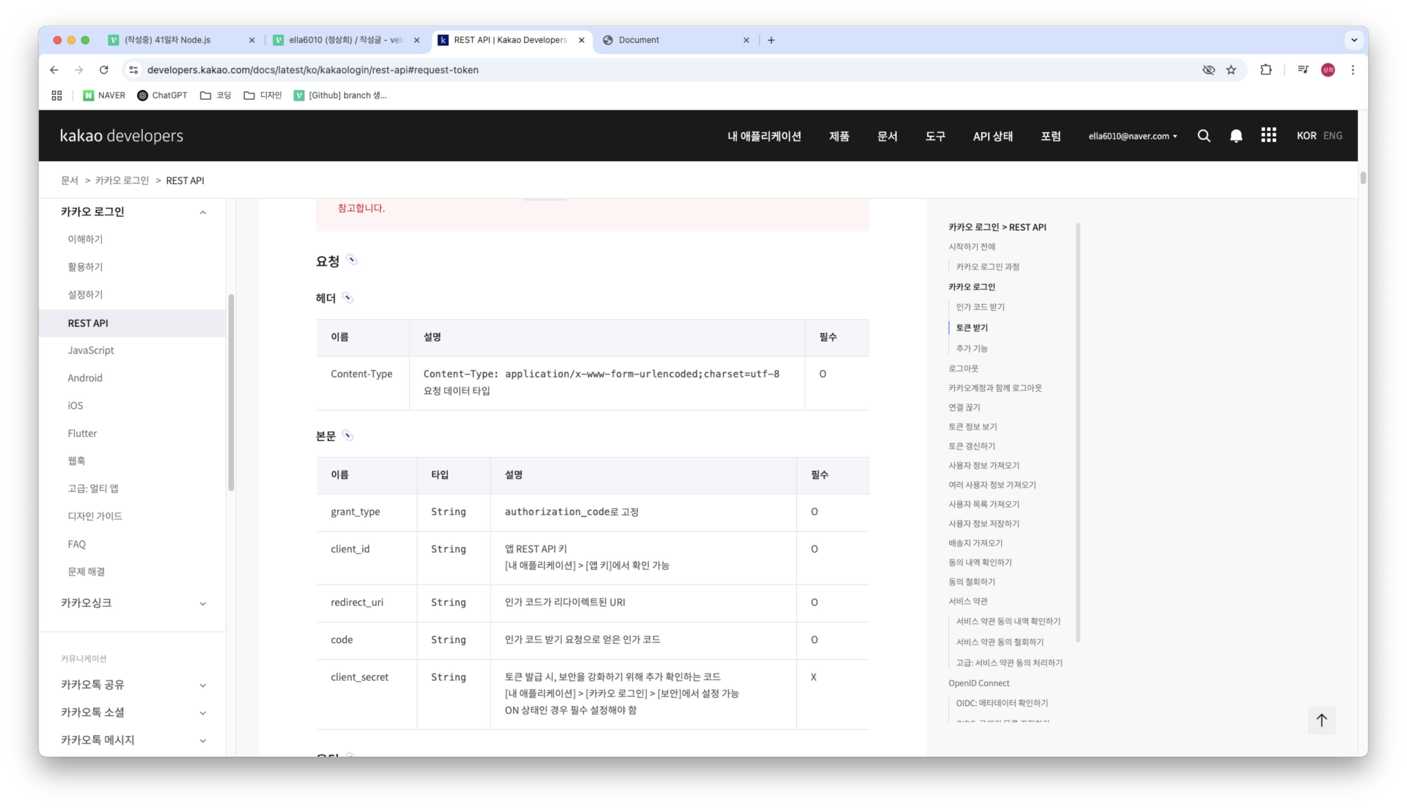The image size is (1407, 808).
Task: Open Chrome's three-dot menu
Action: tap(1353, 70)
